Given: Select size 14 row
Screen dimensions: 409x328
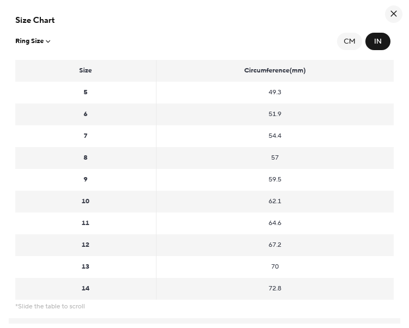Looking at the screenshot, I should point(204,288).
